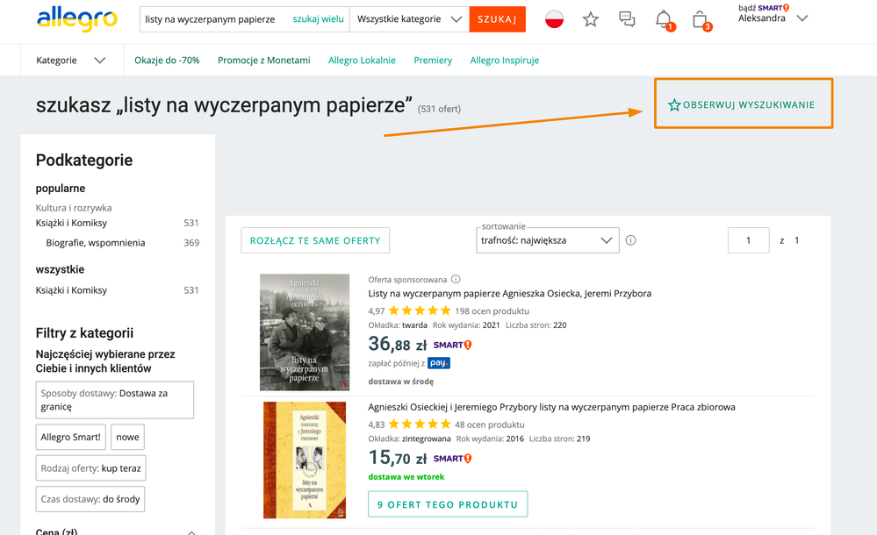Image resolution: width=877 pixels, height=535 pixels.
Task: Click SMART badge next to 15,70 zł
Action: point(452,459)
